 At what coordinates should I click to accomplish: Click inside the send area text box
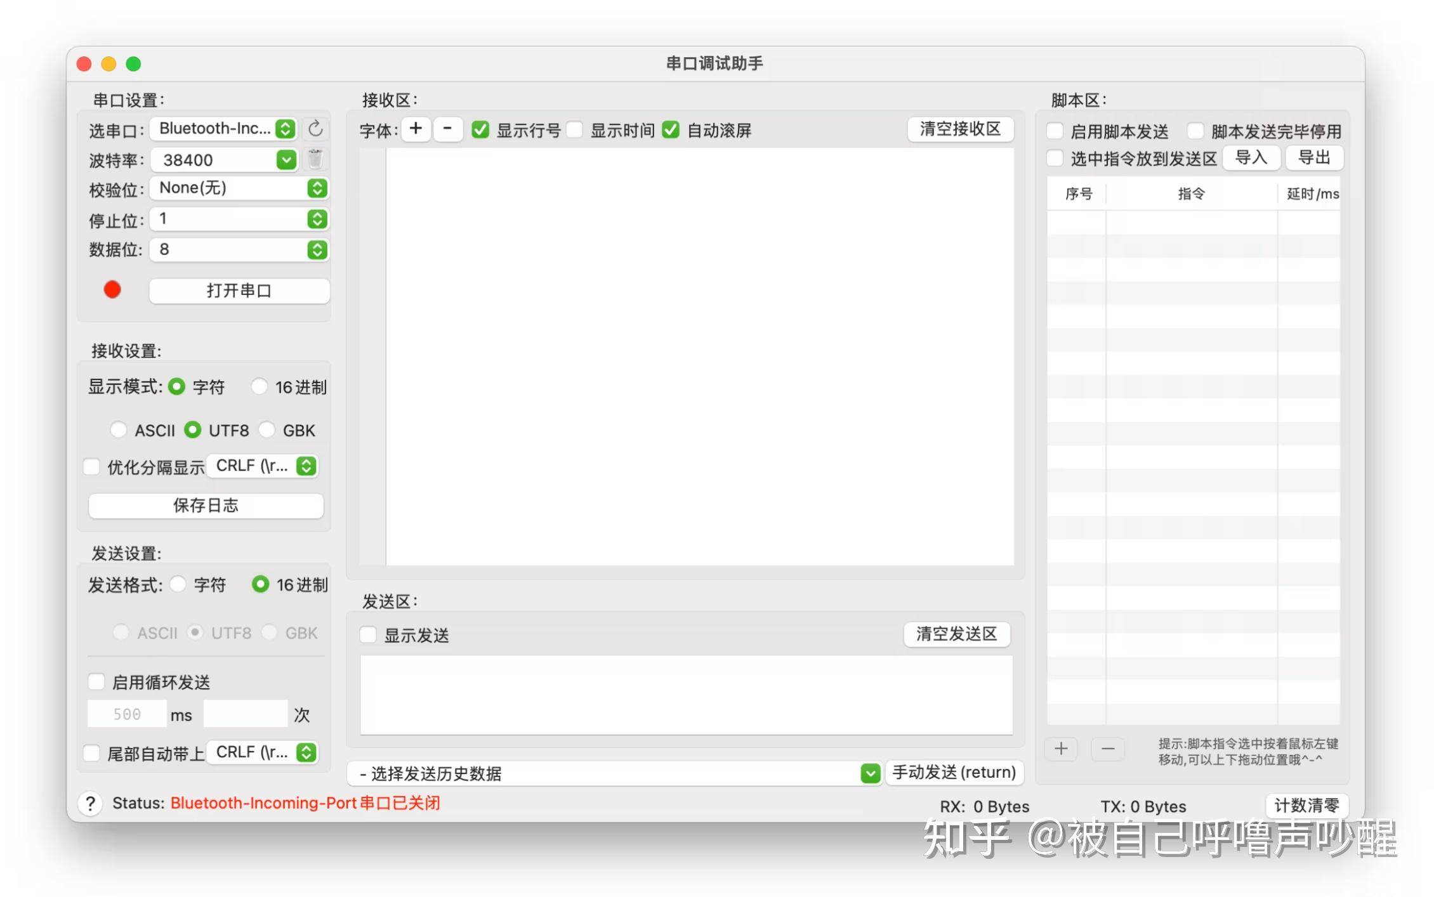pyautogui.click(x=686, y=695)
